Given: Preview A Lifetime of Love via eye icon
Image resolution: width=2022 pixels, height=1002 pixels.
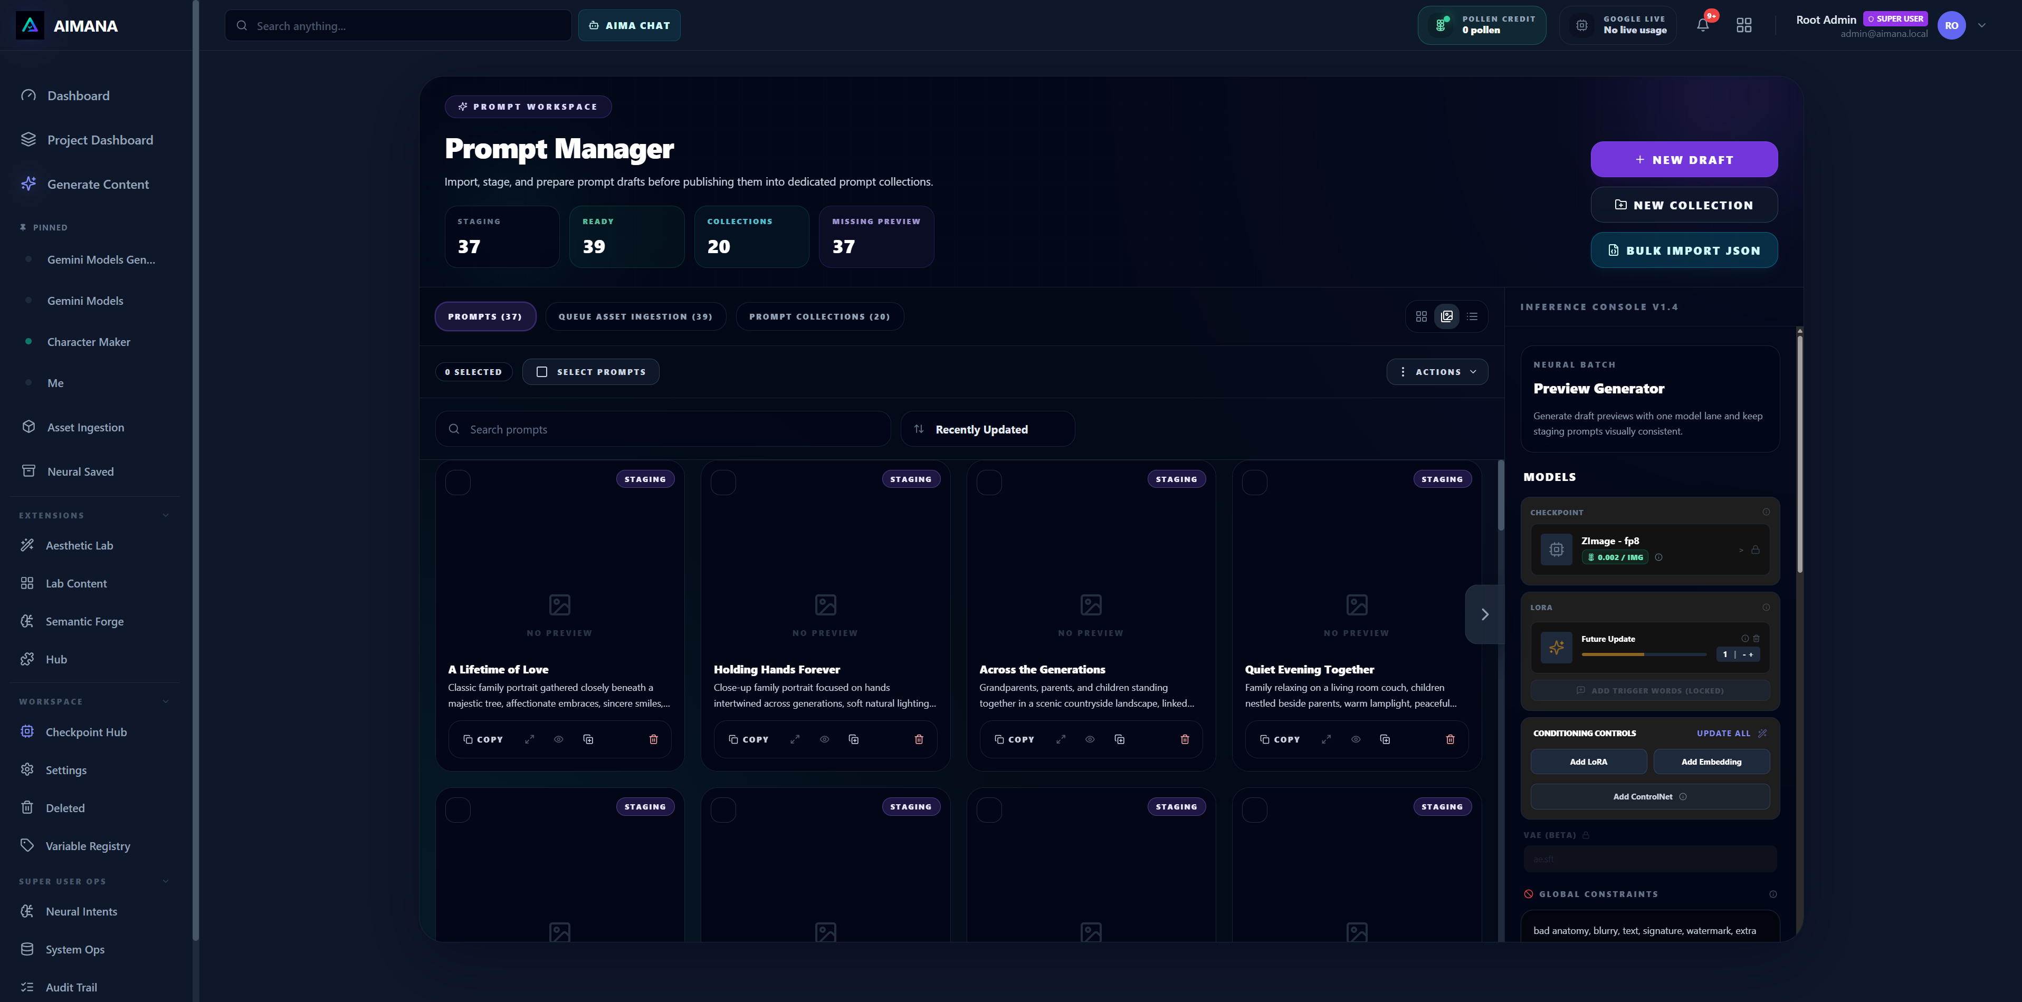Looking at the screenshot, I should 559,739.
